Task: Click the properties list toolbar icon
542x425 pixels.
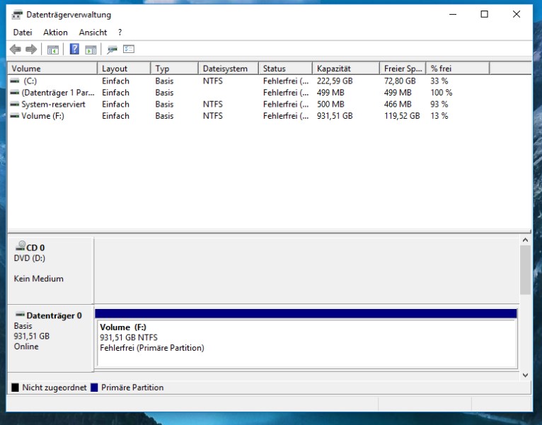Action: [129, 49]
